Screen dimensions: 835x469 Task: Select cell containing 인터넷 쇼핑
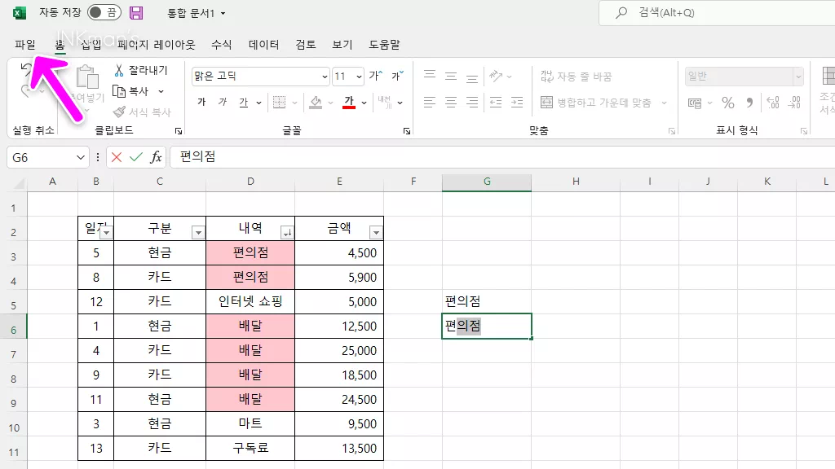click(250, 301)
